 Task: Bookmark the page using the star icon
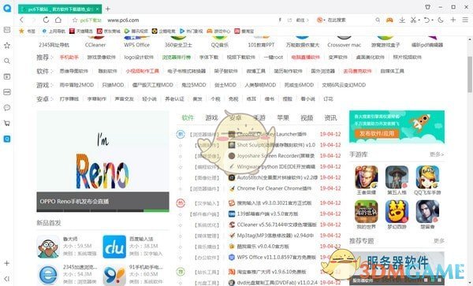pos(75,20)
